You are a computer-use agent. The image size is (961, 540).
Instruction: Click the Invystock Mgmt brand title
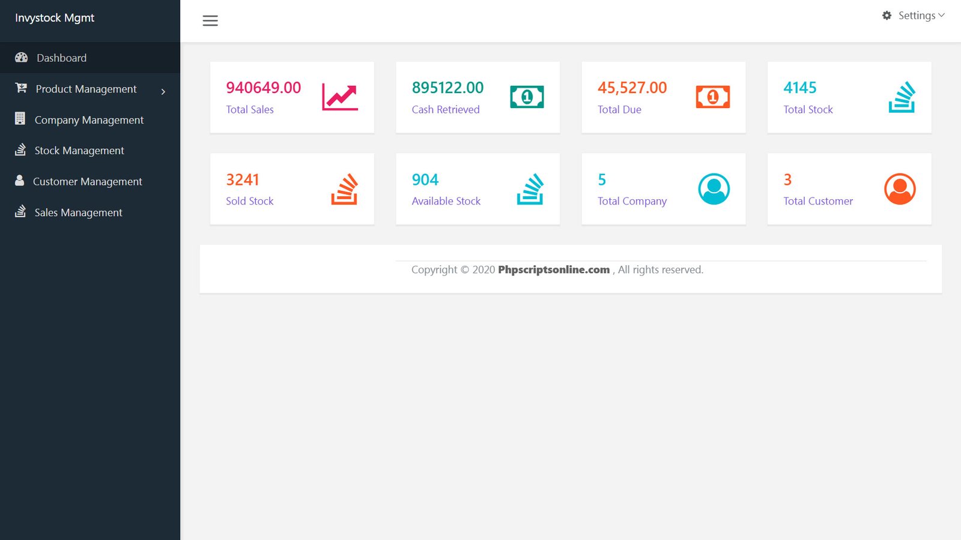click(55, 18)
